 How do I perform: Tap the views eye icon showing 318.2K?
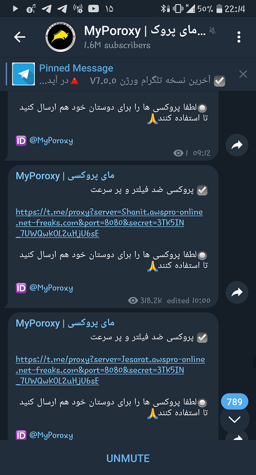point(133,300)
